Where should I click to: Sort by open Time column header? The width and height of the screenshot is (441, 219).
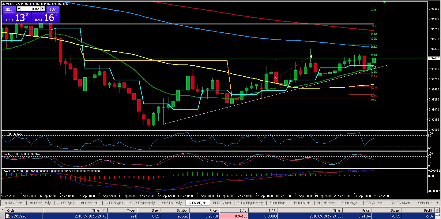click(75, 210)
